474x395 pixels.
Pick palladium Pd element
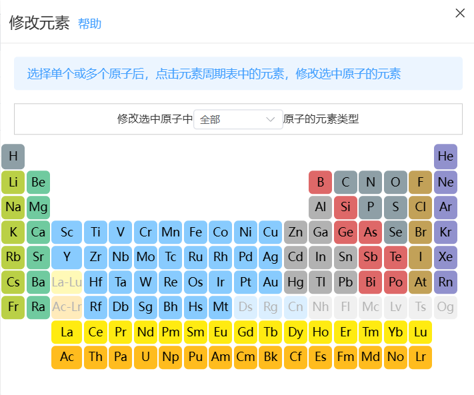tap(245, 257)
